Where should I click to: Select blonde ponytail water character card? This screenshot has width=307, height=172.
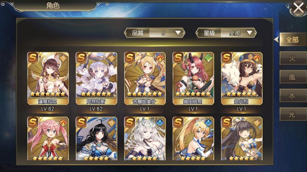193,138
